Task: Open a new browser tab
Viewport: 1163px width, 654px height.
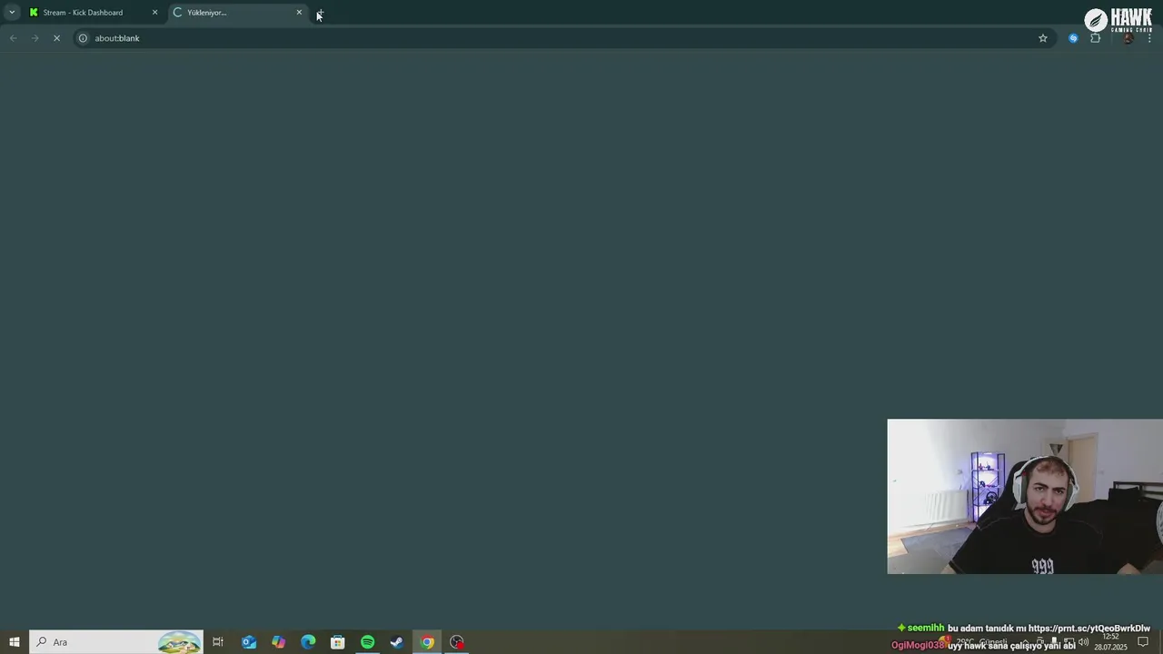Action: 320,13
